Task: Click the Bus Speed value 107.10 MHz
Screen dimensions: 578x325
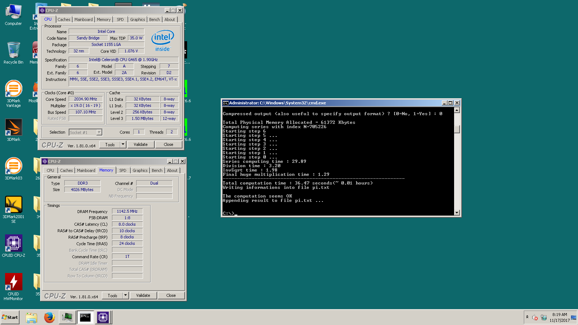Action: click(x=86, y=112)
